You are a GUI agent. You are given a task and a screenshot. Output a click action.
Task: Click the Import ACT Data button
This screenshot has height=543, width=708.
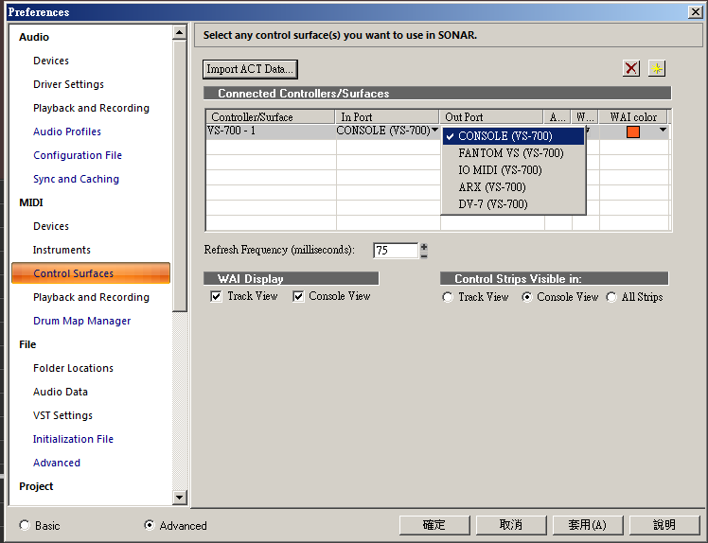[x=250, y=69]
